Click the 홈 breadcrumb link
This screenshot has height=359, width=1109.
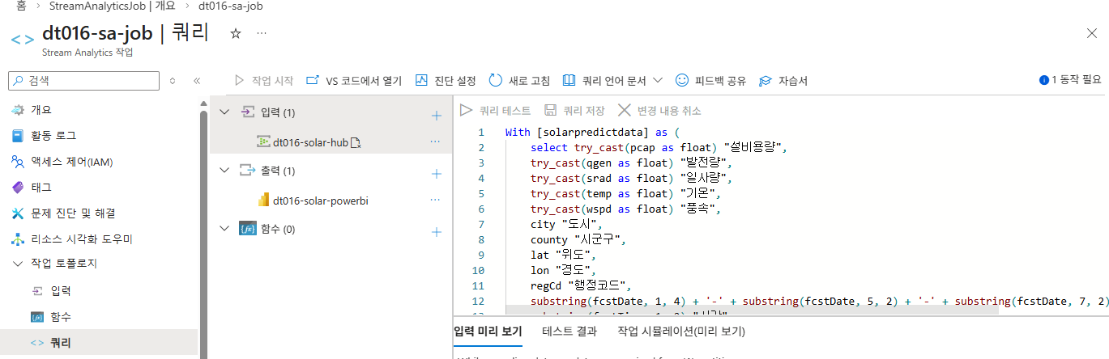(21, 6)
